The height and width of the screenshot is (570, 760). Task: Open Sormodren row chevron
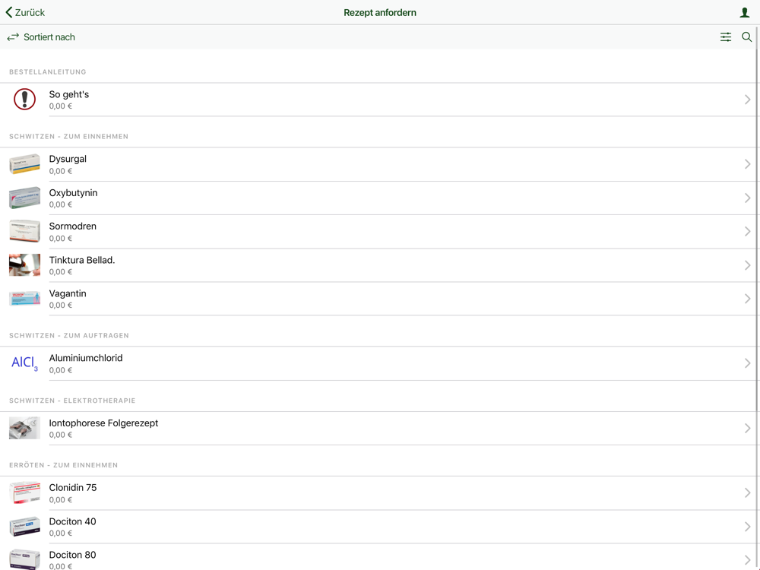747,232
